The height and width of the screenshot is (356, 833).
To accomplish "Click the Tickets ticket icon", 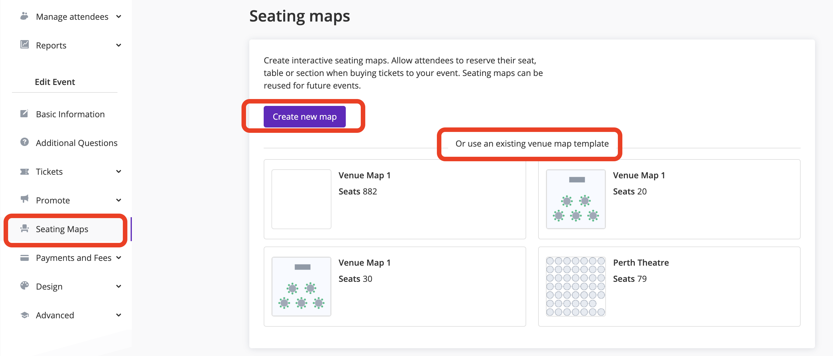I will click(24, 171).
